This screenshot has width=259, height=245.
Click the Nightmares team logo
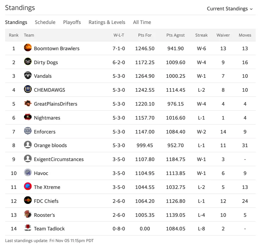28,117
